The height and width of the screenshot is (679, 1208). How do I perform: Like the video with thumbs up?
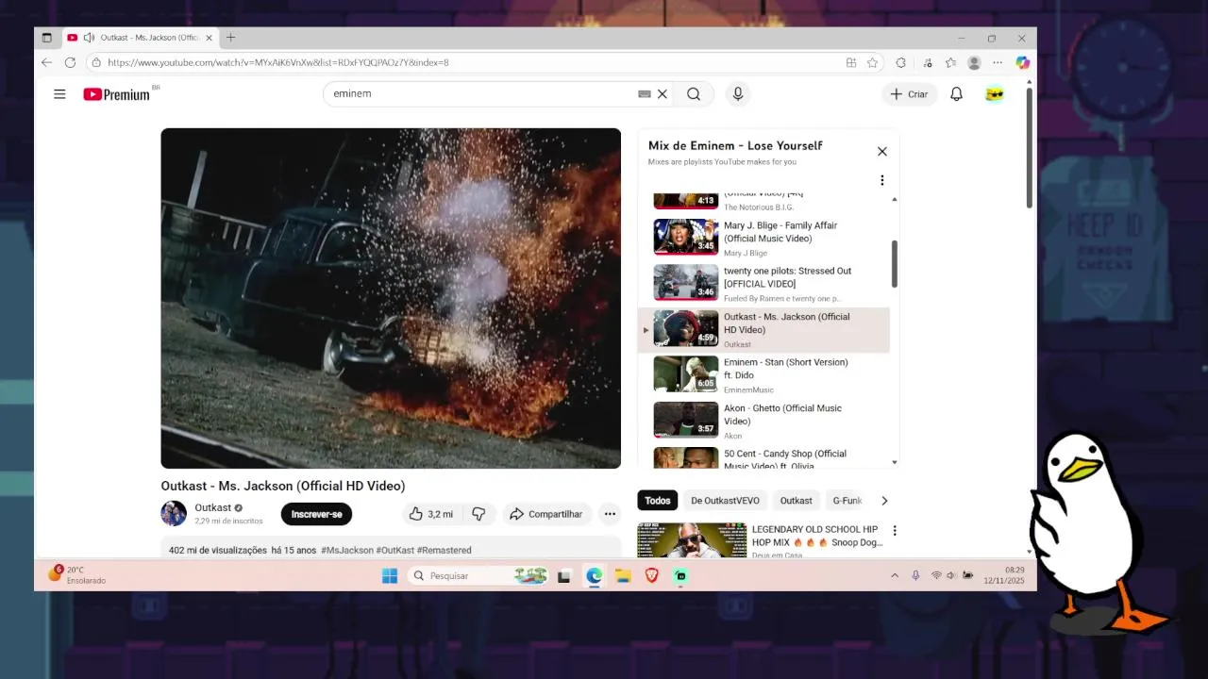click(430, 514)
